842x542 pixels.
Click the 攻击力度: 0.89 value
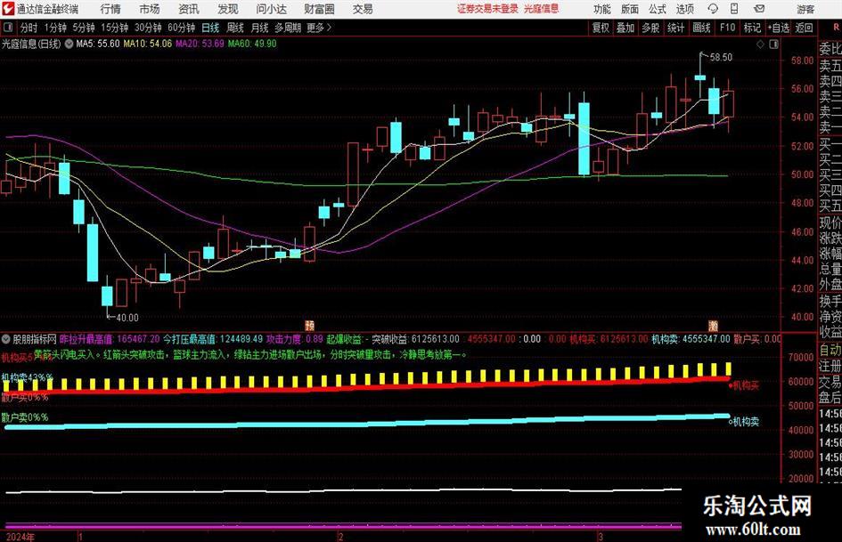click(295, 339)
